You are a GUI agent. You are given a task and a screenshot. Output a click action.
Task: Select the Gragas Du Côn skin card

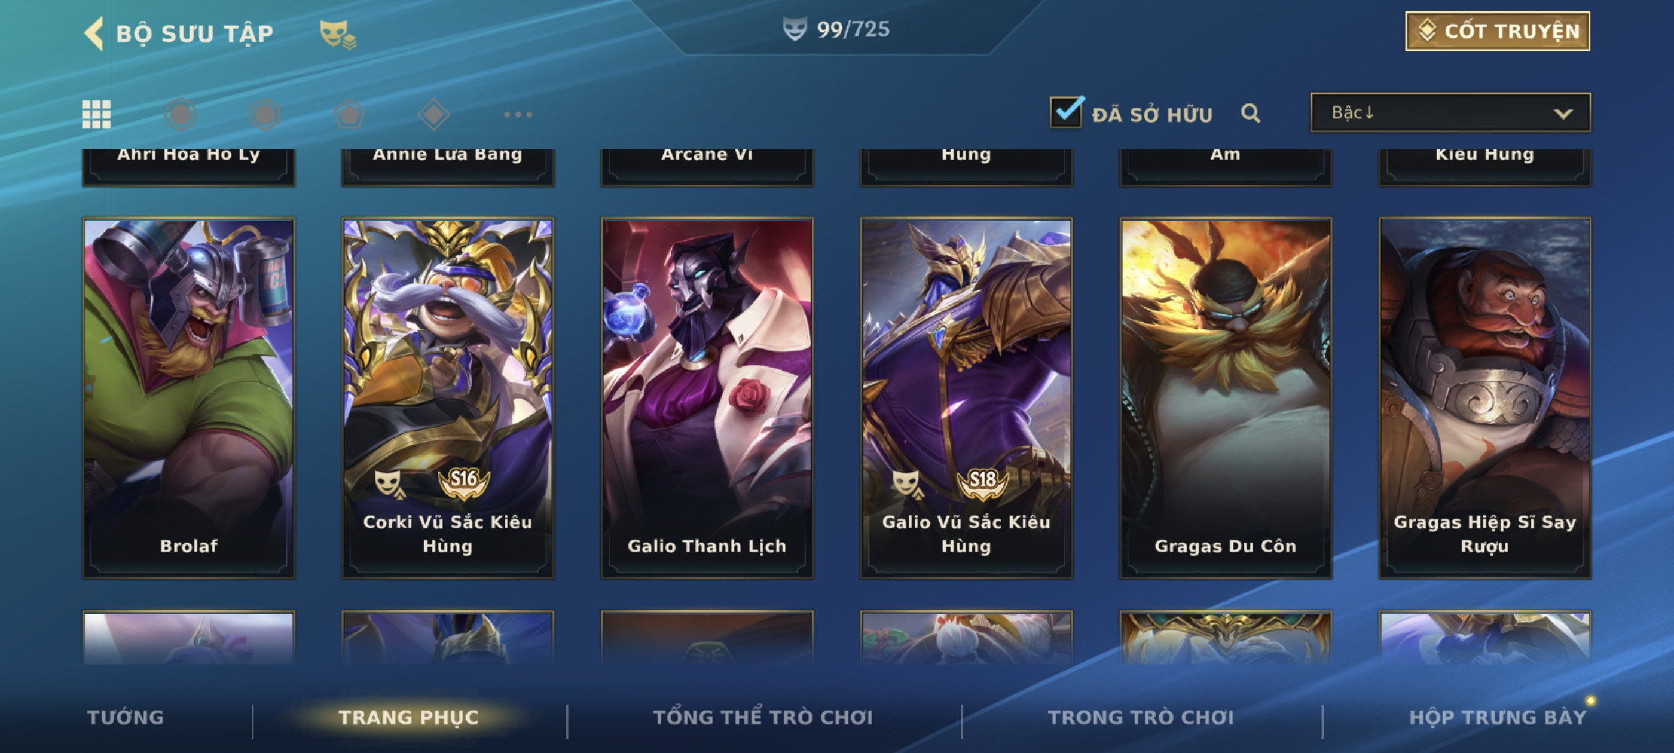[x=1225, y=397]
